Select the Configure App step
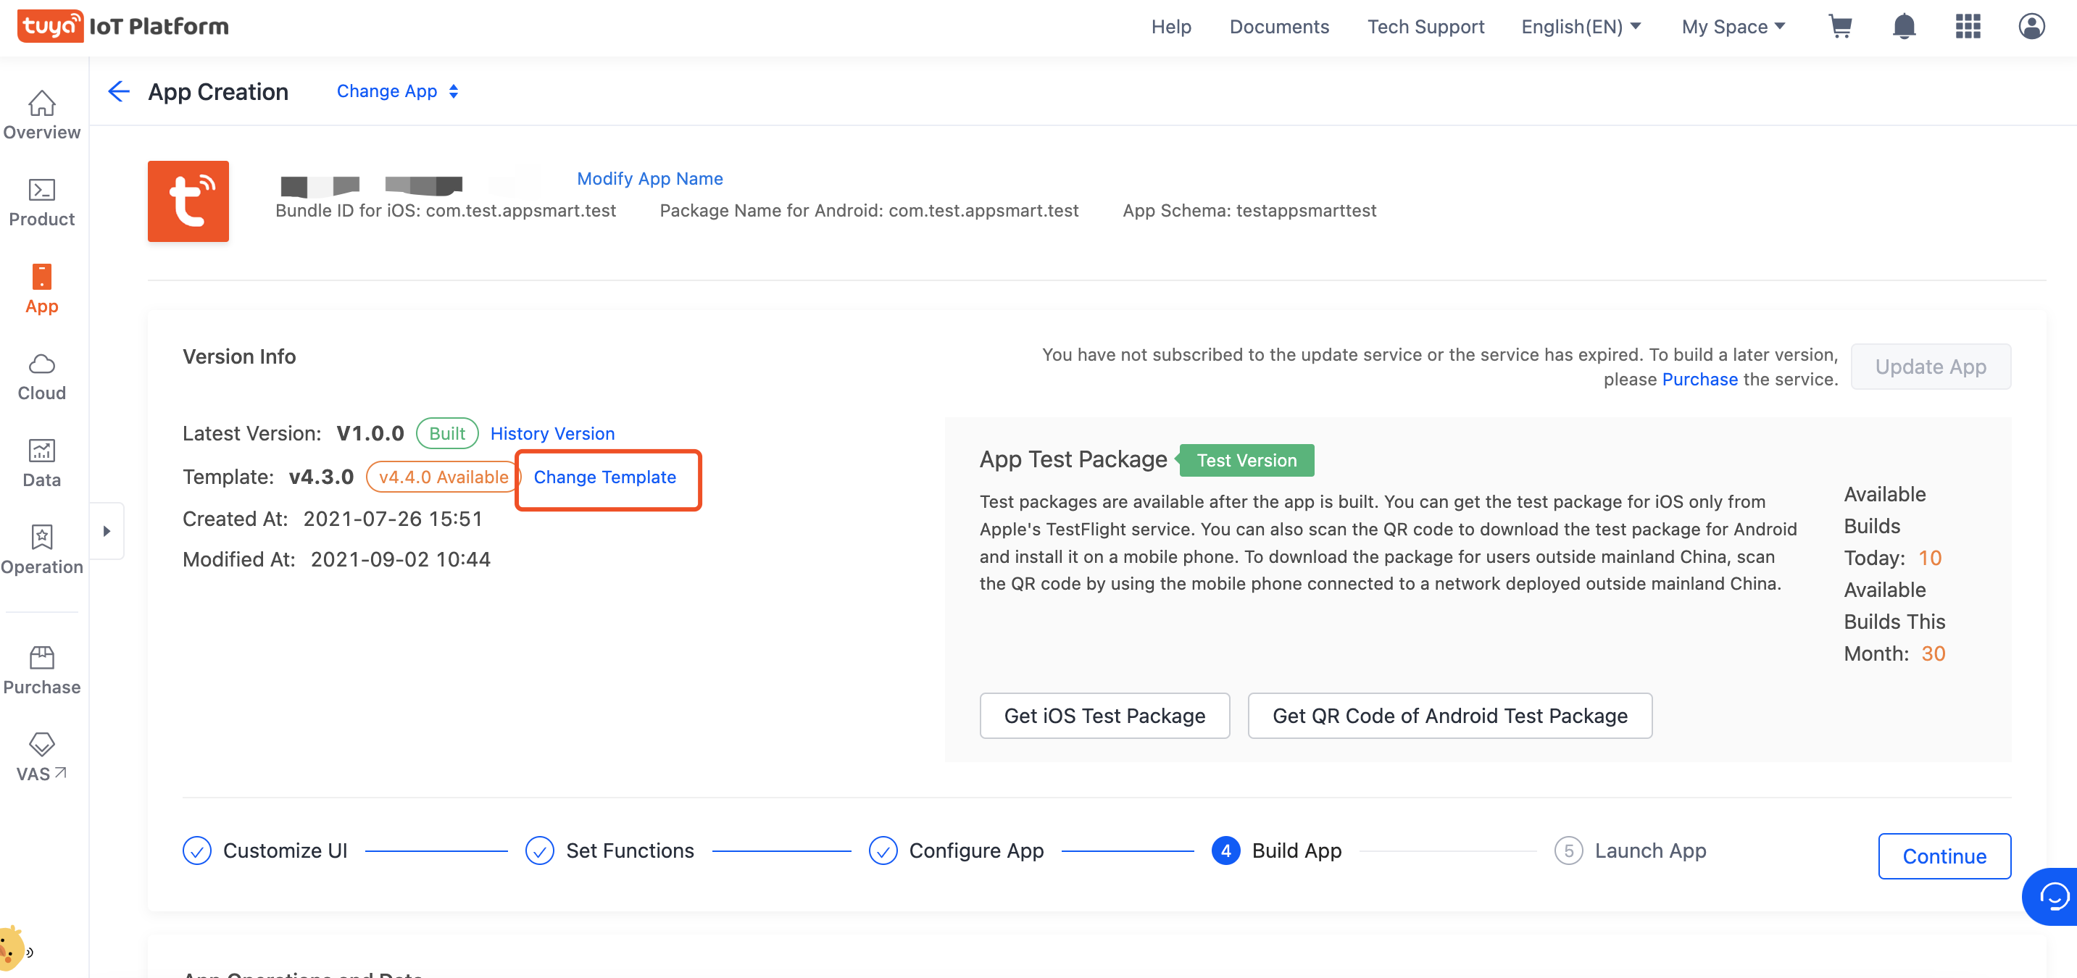2077x978 pixels. coord(957,850)
